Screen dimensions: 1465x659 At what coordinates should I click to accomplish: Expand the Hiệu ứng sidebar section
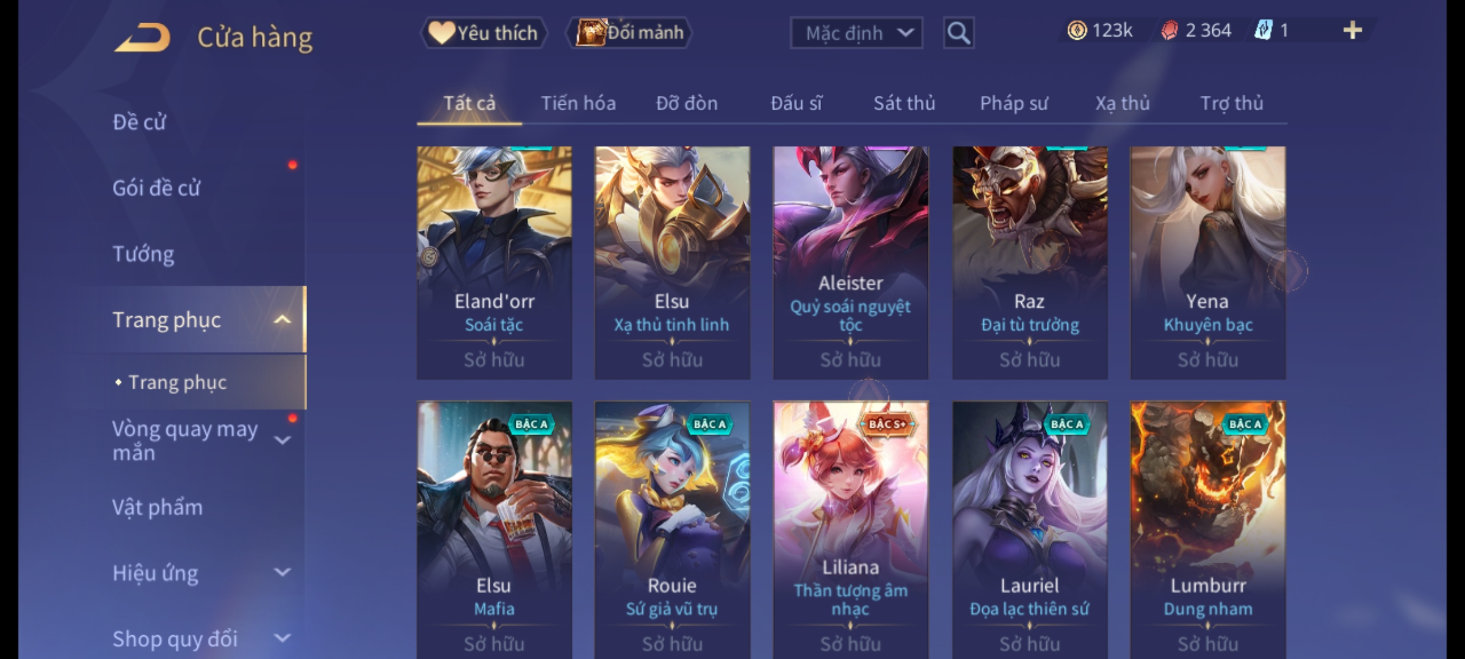point(282,572)
